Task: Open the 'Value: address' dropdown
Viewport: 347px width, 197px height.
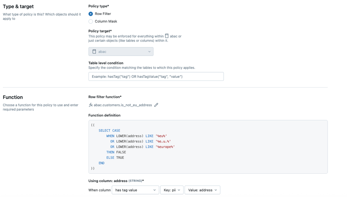Action: click(x=202, y=190)
